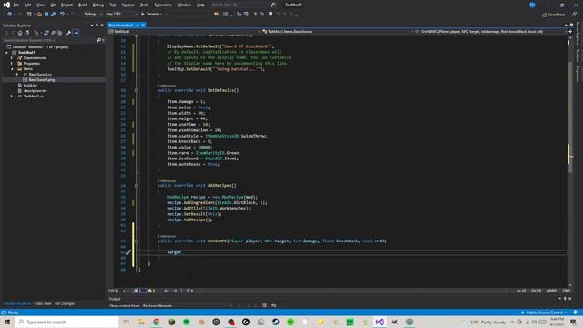Collapse the SetDefaults method outline

137,90
